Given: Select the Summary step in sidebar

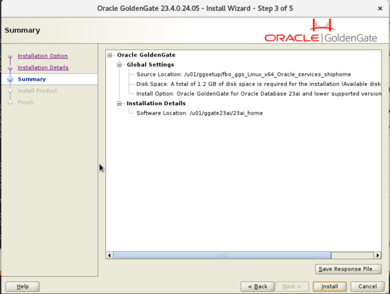Looking at the screenshot, I should 32,79.
